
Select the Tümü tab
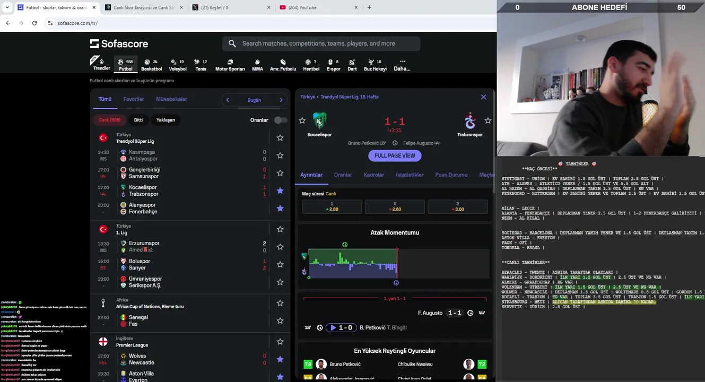click(x=105, y=99)
